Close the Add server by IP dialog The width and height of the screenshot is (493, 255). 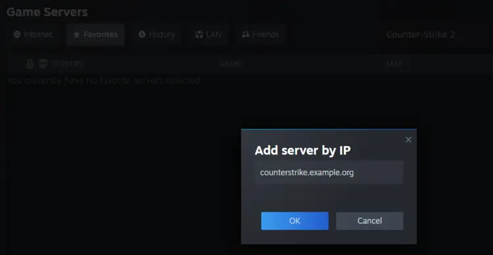[x=408, y=139]
